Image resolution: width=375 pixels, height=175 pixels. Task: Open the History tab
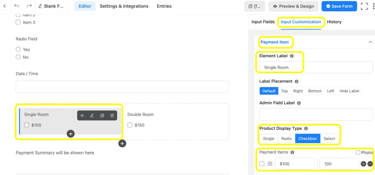click(334, 22)
